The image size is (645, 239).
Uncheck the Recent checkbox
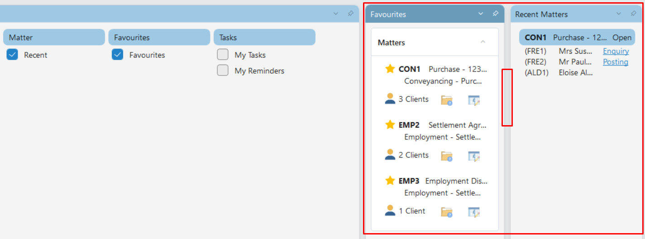tap(12, 55)
